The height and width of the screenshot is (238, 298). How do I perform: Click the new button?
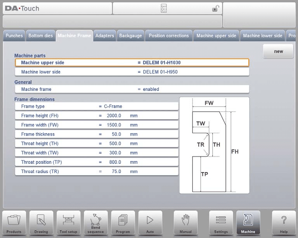[x=279, y=51]
